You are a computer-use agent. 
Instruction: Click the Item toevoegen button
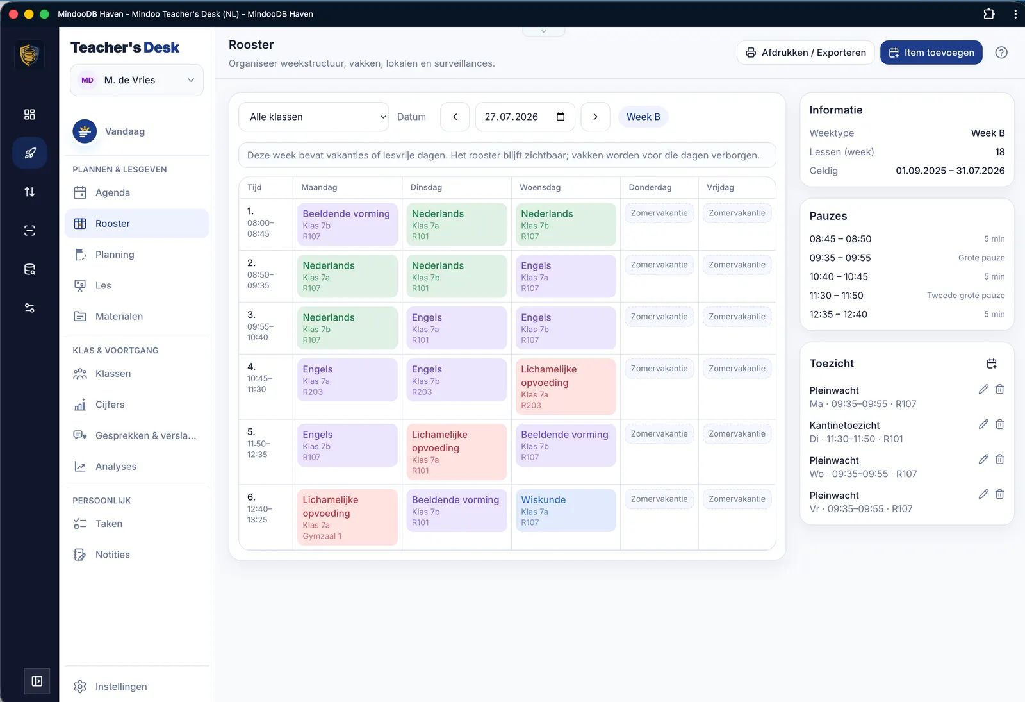pyautogui.click(x=931, y=53)
